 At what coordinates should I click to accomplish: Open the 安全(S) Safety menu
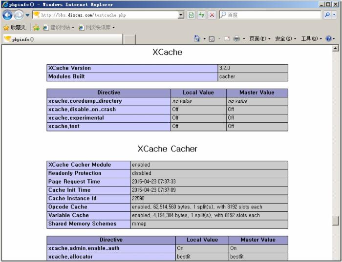pos(285,38)
